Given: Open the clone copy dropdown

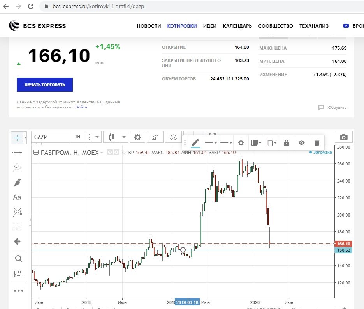Looking at the screenshot, I should pos(271,143).
